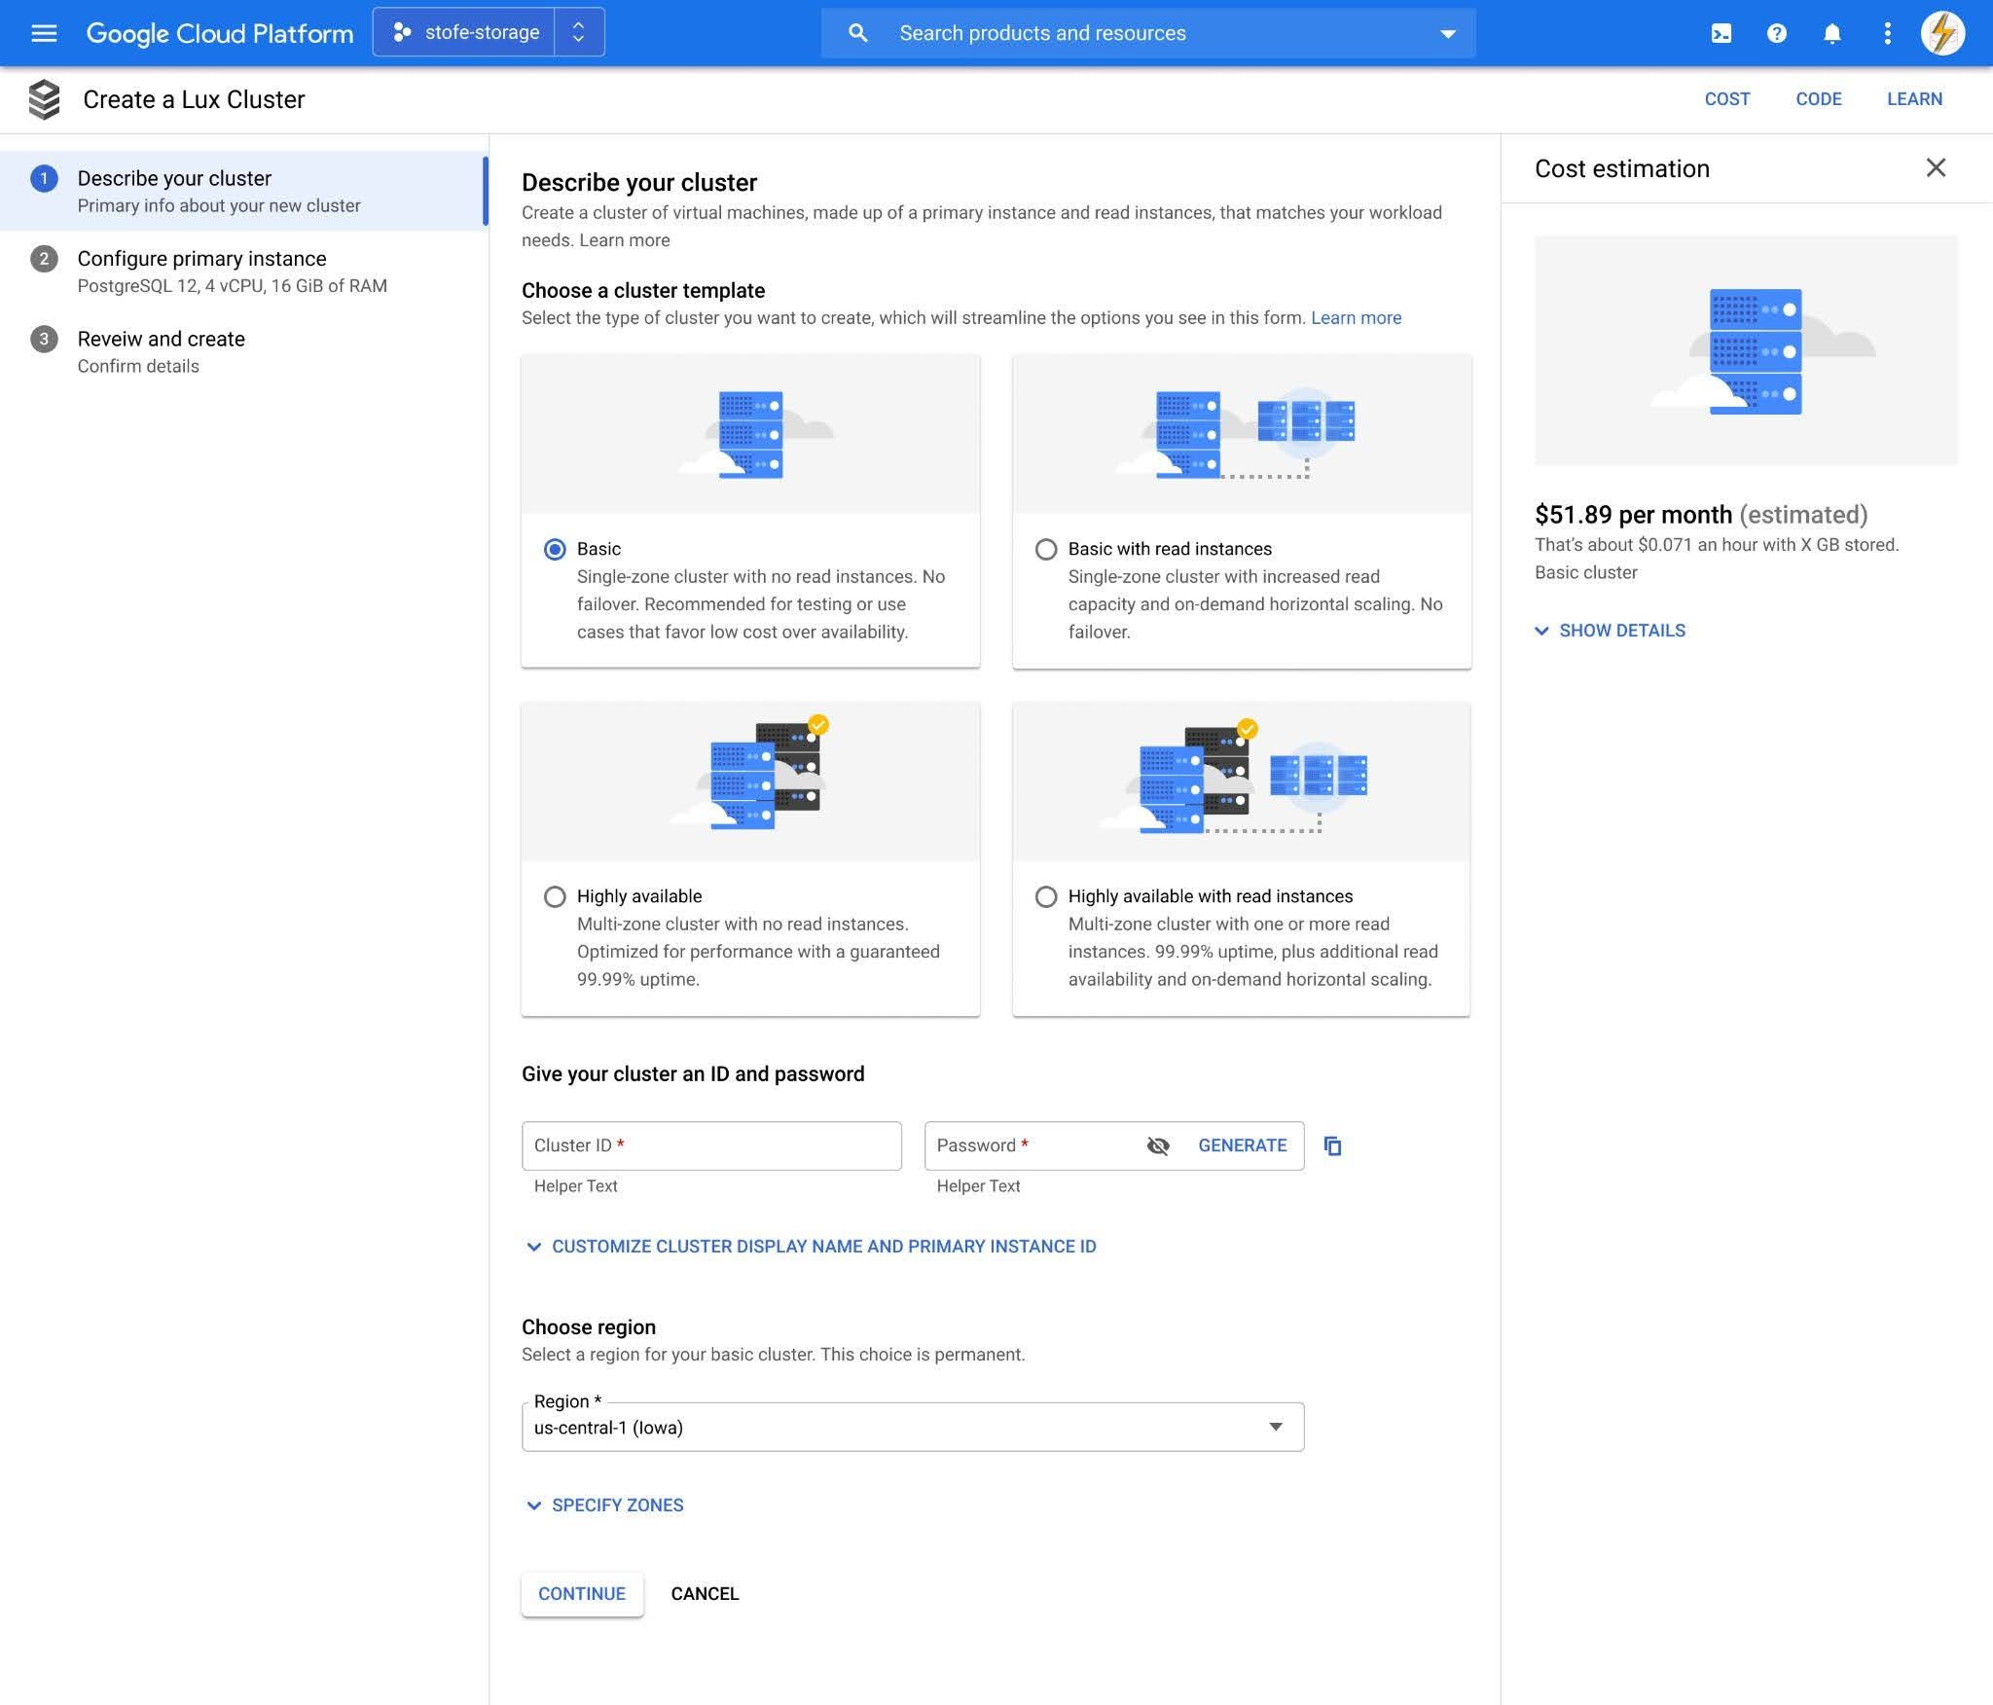Go to step 2 Configure primary instance
Screen dimensions: 1993x1705
pos(243,272)
